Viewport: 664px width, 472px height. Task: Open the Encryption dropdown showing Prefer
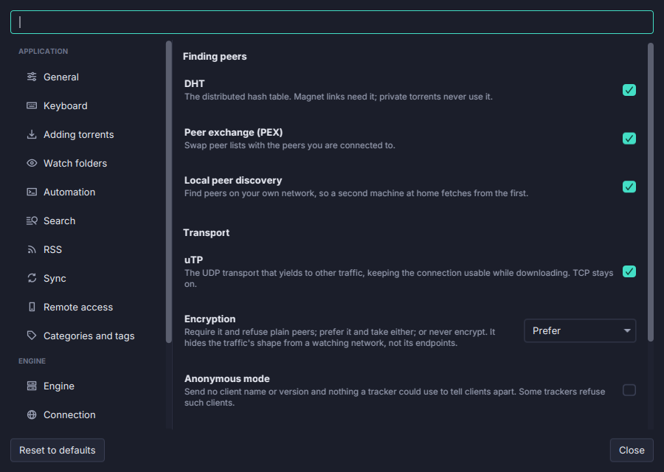(580, 330)
